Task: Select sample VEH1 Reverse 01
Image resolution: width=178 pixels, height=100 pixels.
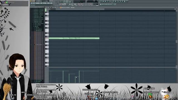Action: 39,32
